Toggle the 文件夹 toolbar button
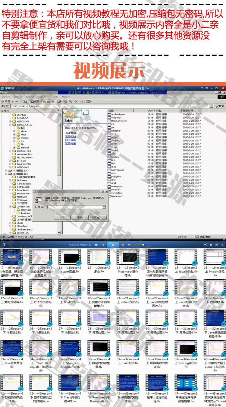 point(49,101)
